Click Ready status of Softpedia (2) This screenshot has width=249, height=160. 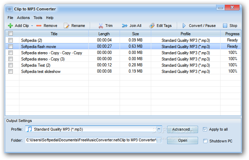point(232,40)
